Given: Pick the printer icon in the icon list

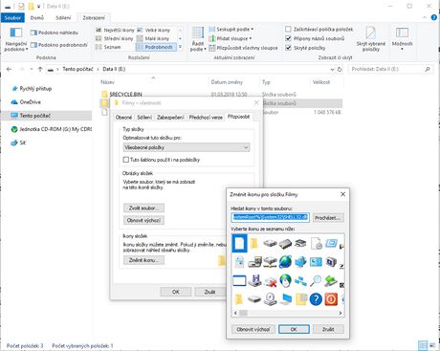Looking at the screenshot, I should [300, 244].
